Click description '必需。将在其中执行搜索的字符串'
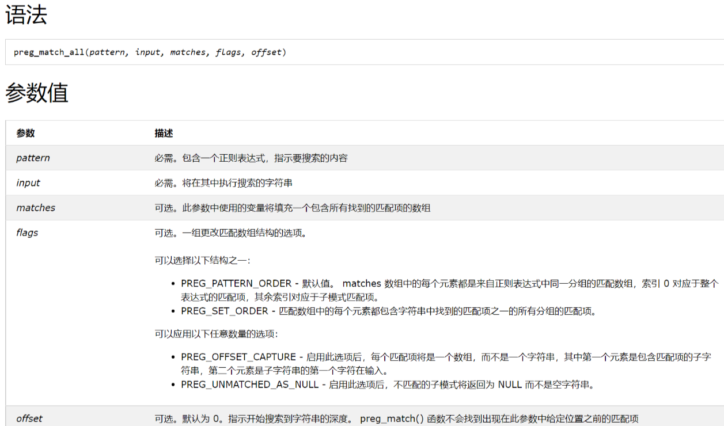The image size is (724, 426). [223, 183]
